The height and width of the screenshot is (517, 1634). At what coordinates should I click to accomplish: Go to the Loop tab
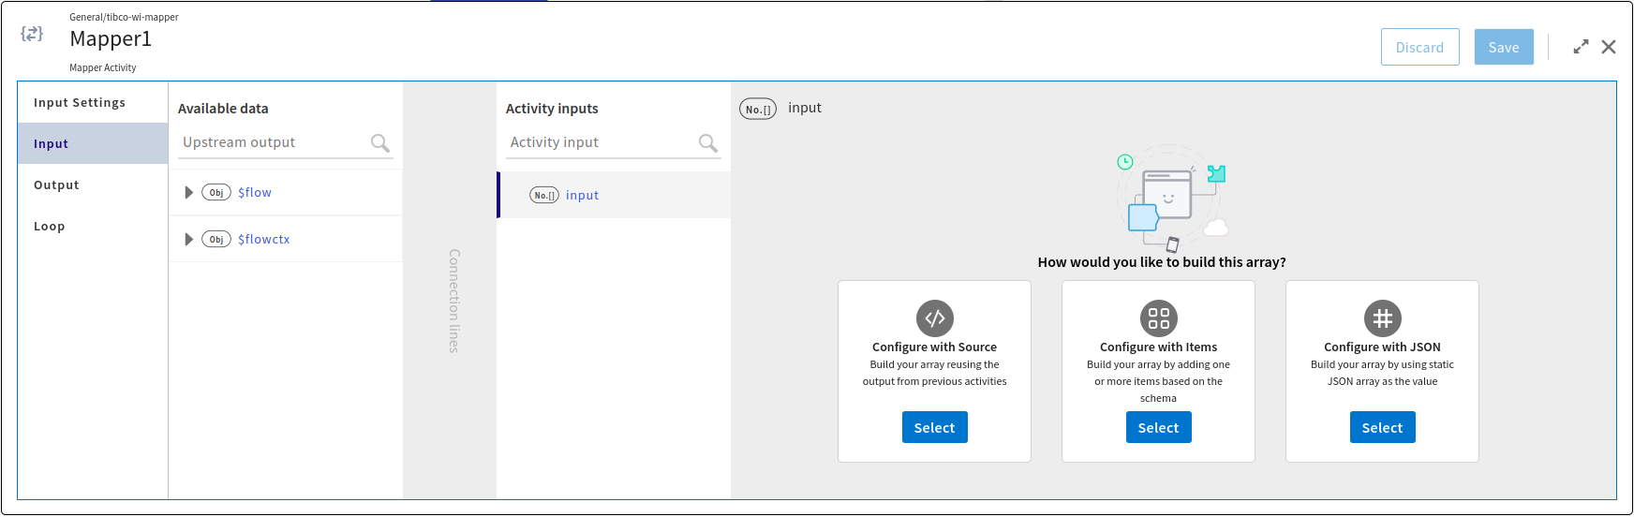(50, 227)
